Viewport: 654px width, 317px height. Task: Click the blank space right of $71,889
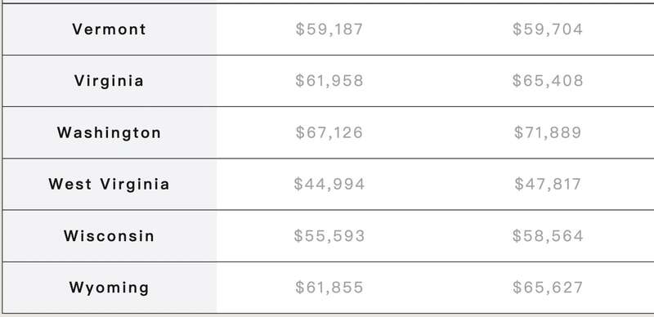pyautogui.click(x=618, y=132)
